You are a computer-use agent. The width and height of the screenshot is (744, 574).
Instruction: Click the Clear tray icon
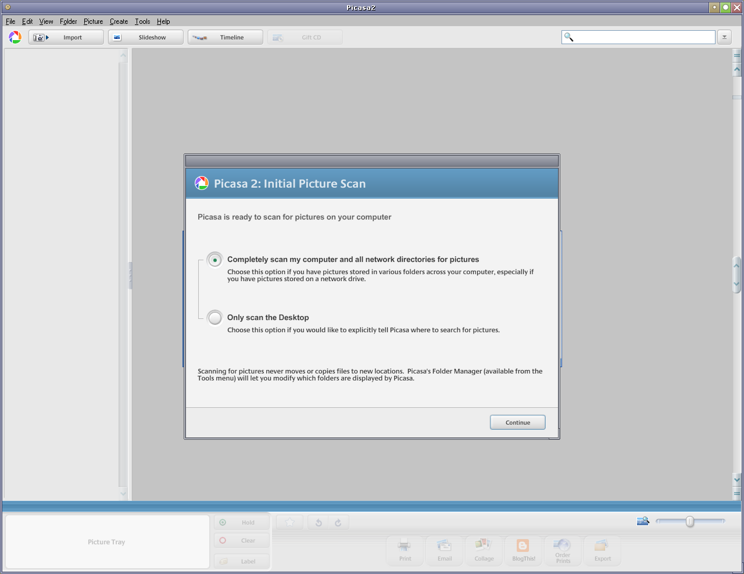pyautogui.click(x=223, y=540)
